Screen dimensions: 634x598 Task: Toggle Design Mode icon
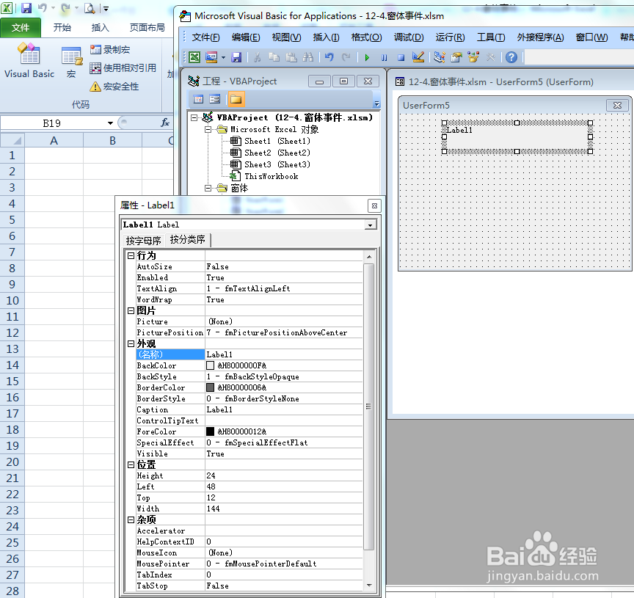[x=418, y=57]
